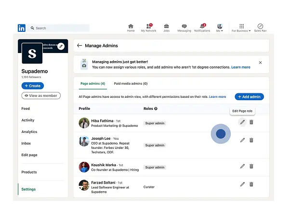289x223 pixels.
Task: Open the Home feed icon
Action: click(x=131, y=26)
